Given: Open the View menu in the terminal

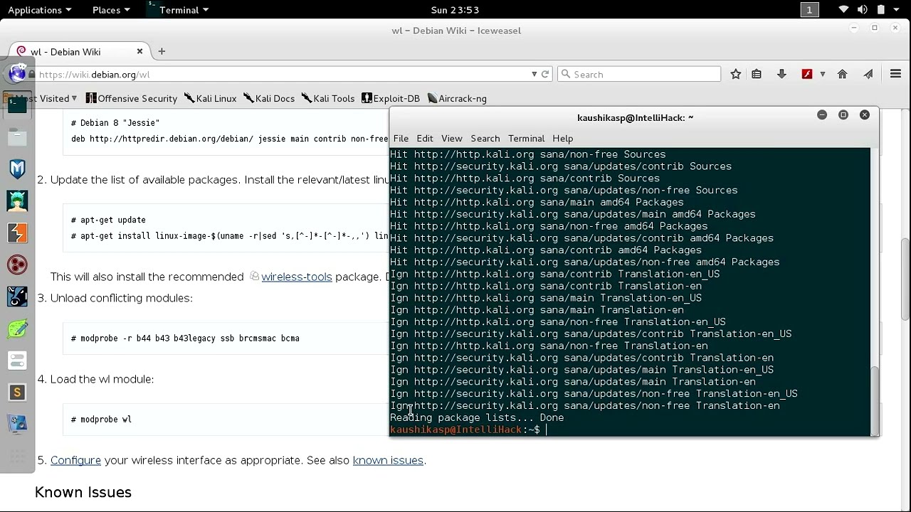Looking at the screenshot, I should 451,138.
